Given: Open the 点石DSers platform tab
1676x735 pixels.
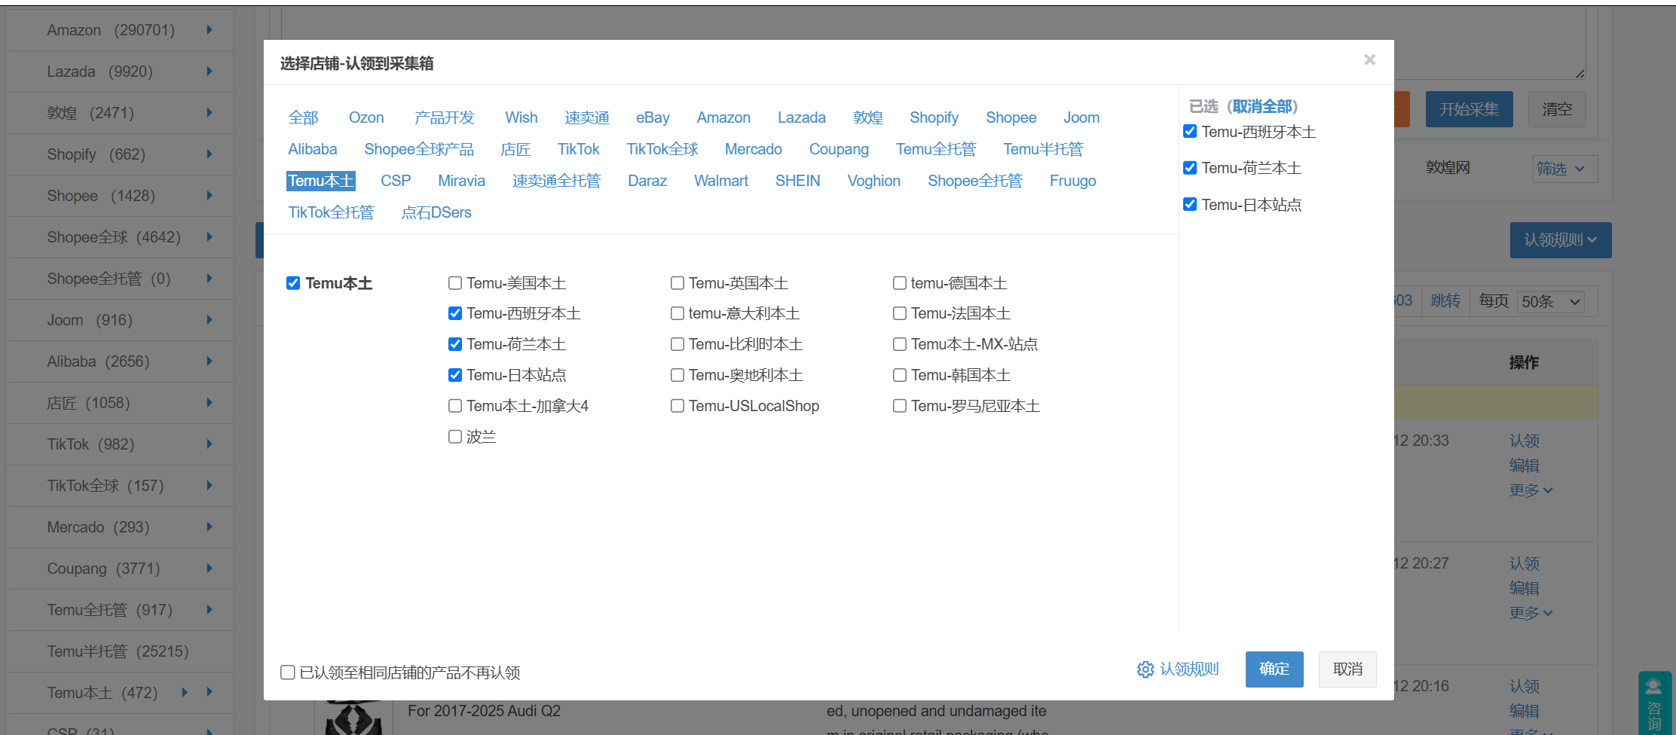Looking at the screenshot, I should [436, 212].
